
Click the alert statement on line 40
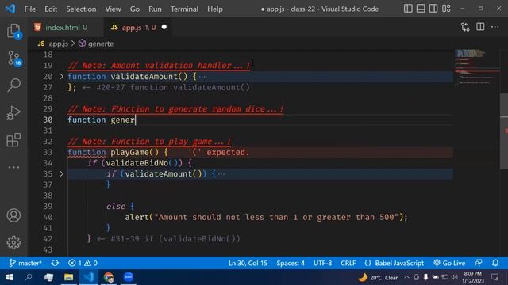pos(267,217)
